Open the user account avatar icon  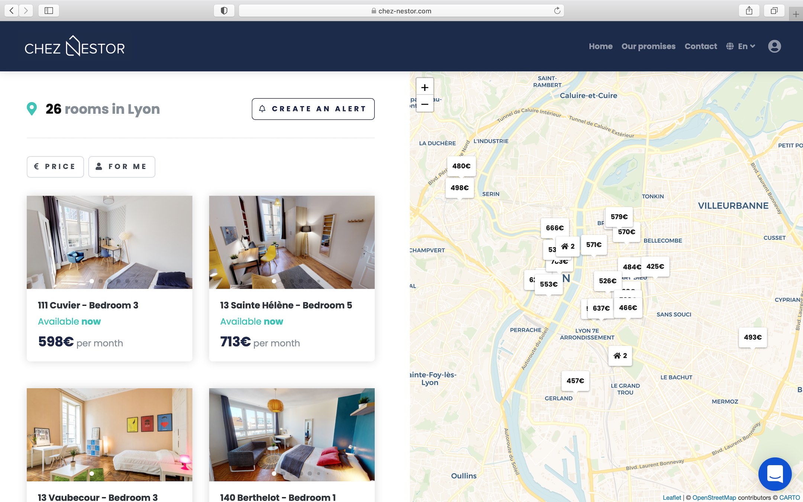[x=774, y=46]
